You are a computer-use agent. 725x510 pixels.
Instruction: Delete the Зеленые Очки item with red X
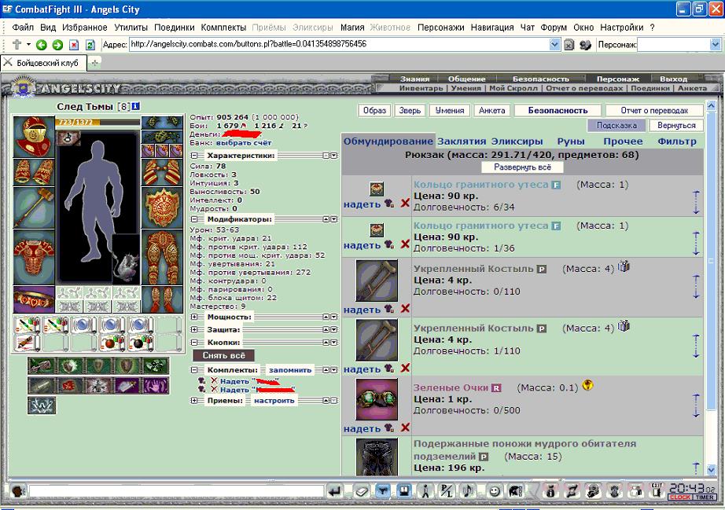(405, 427)
